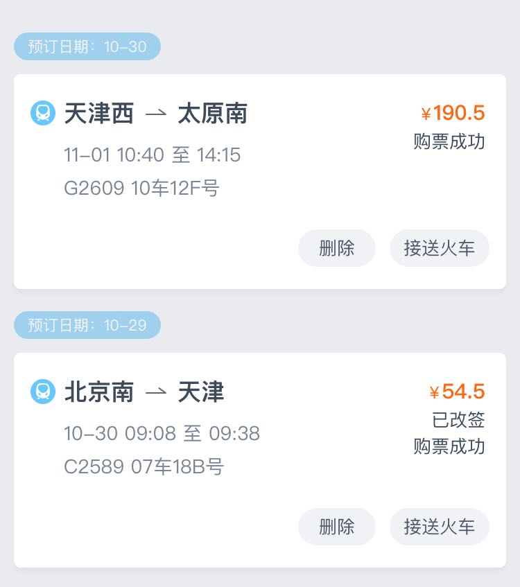Open the C2589 07车18B号 seat details
The image size is (520, 587).
(144, 466)
